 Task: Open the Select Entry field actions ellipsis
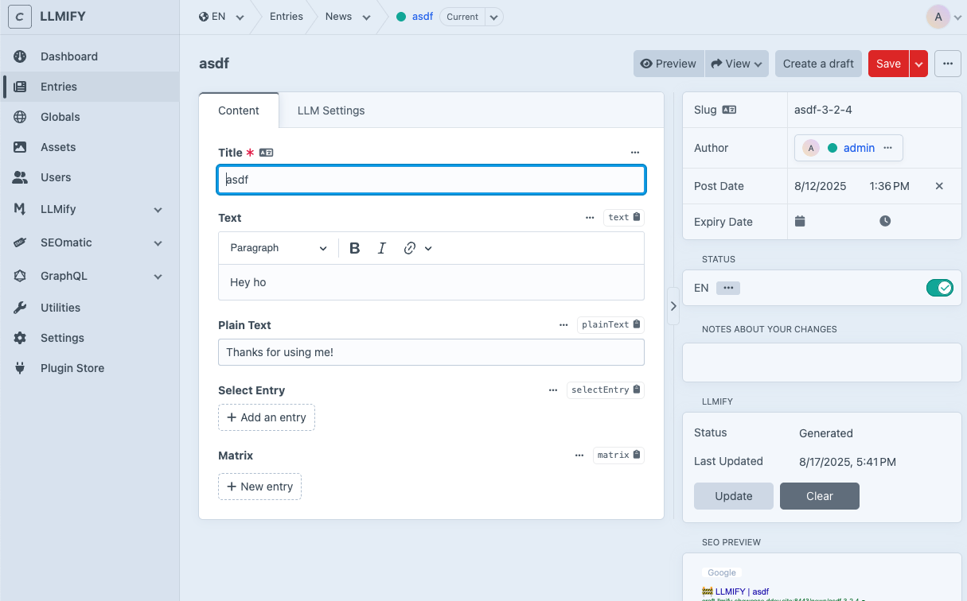553,390
